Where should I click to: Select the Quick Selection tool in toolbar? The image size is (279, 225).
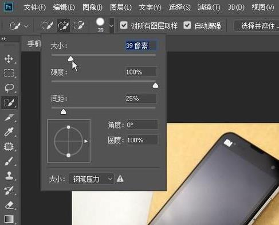point(9,102)
